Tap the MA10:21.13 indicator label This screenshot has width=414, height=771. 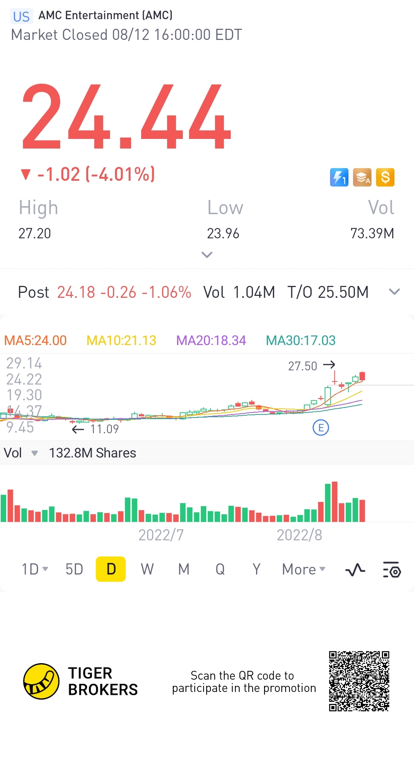click(x=122, y=340)
